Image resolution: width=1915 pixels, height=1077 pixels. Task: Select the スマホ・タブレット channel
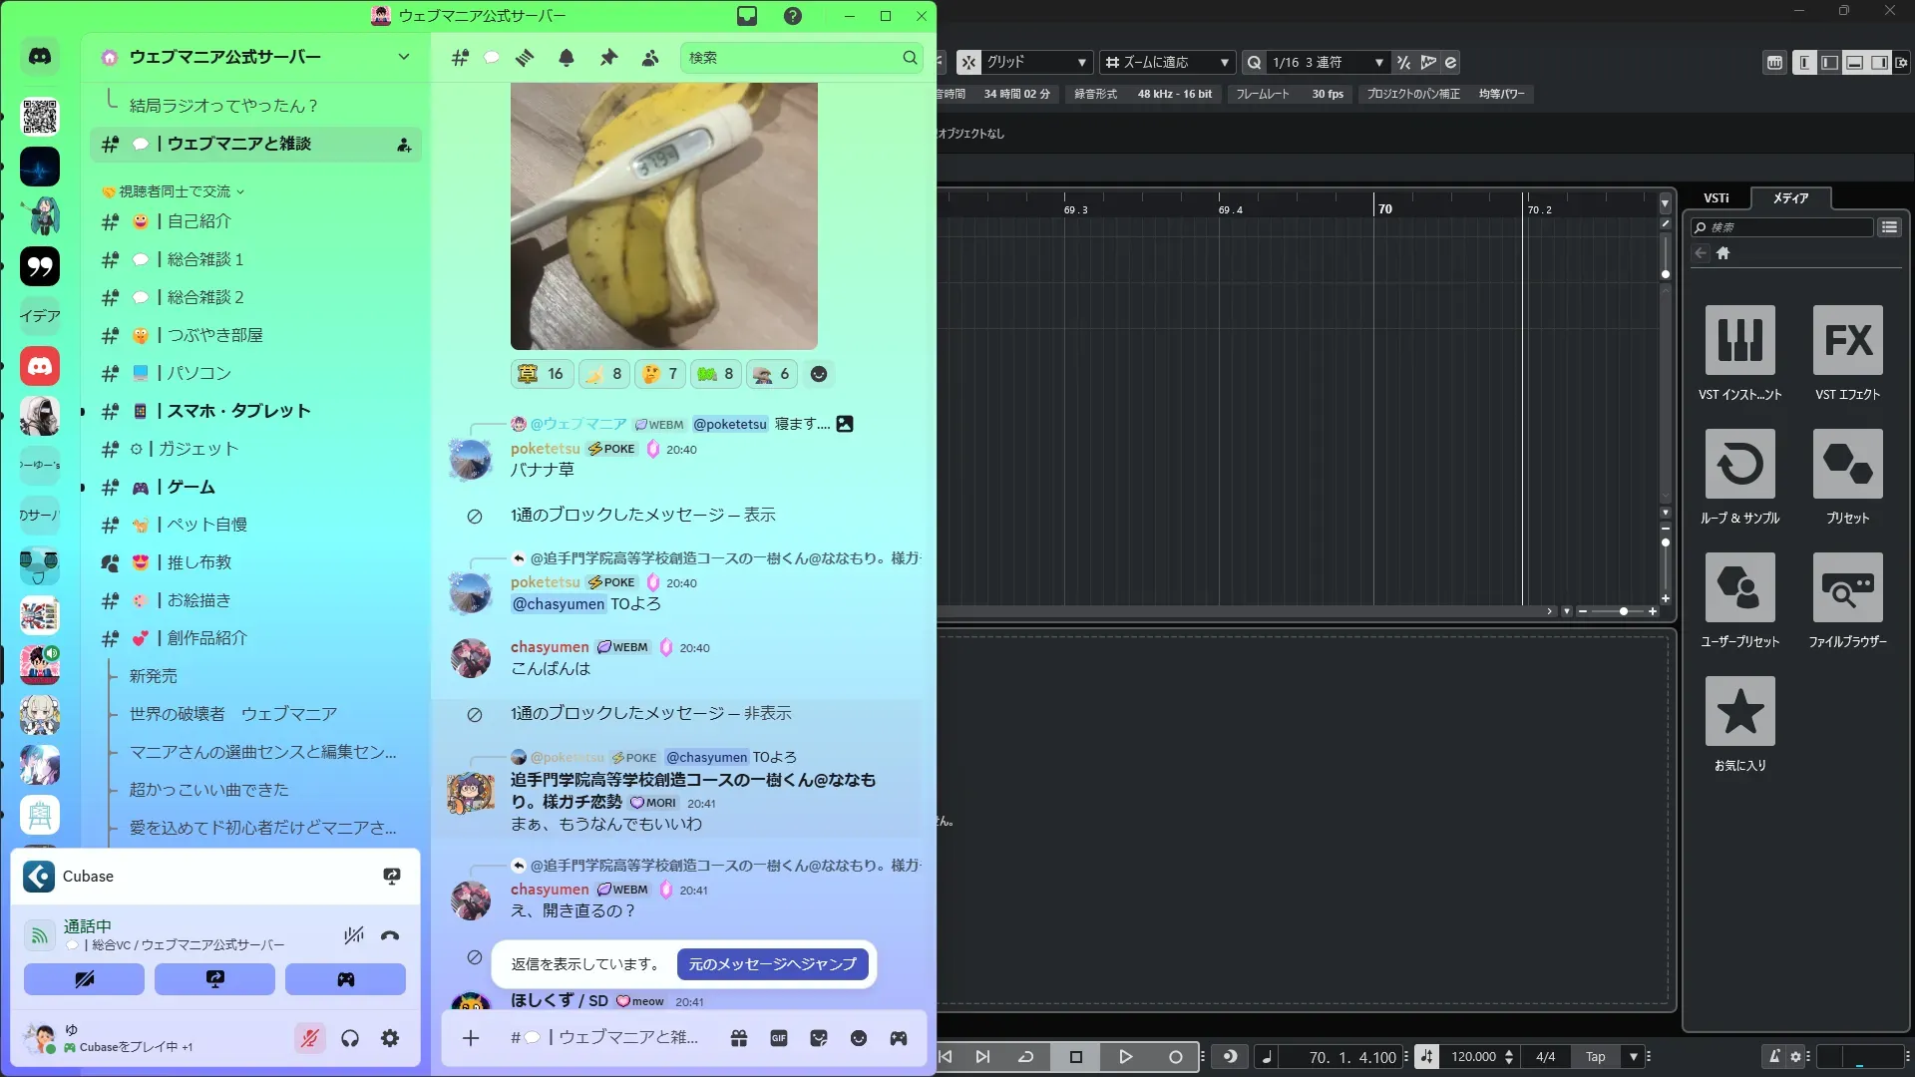238,411
